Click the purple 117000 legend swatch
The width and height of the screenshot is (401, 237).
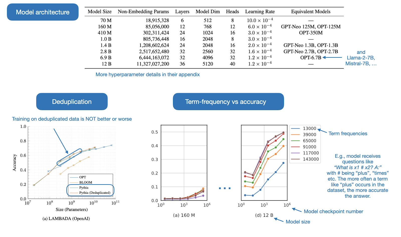[x=295, y=153]
